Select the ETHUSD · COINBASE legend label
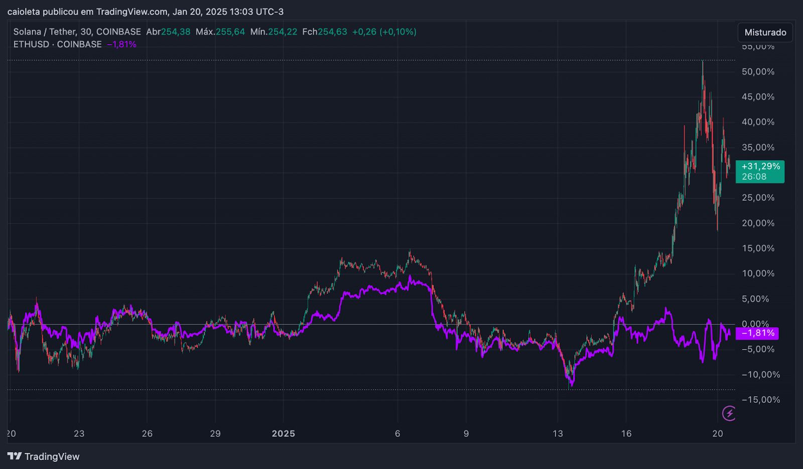This screenshot has height=469, width=803. [57, 44]
